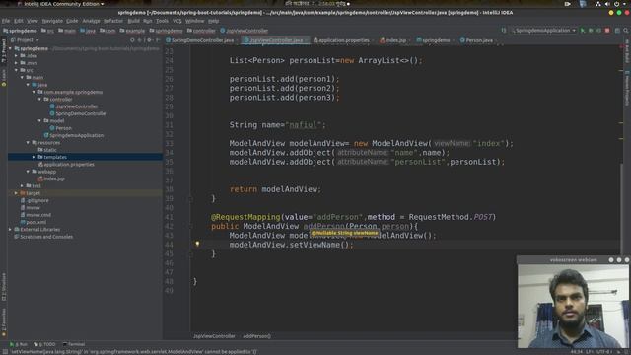
Task: Open the Refactor menu
Action: (x=113, y=21)
